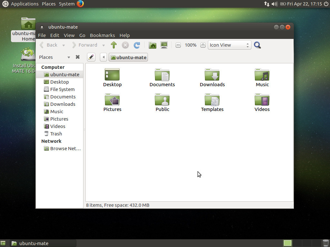This screenshot has height=247, width=330.
Task: Open the Bookmarks menu
Action: coord(102,35)
